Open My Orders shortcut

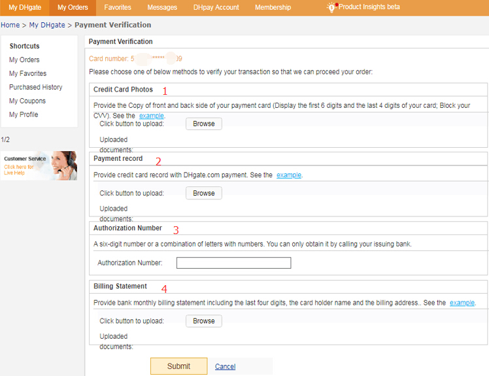coord(24,60)
